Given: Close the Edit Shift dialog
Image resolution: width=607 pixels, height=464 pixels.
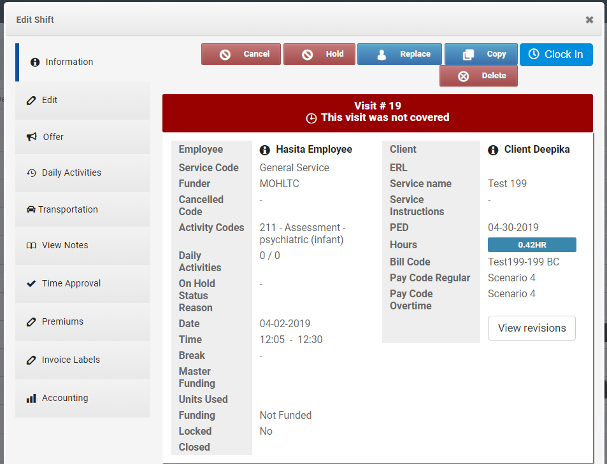Looking at the screenshot, I should (x=589, y=20).
